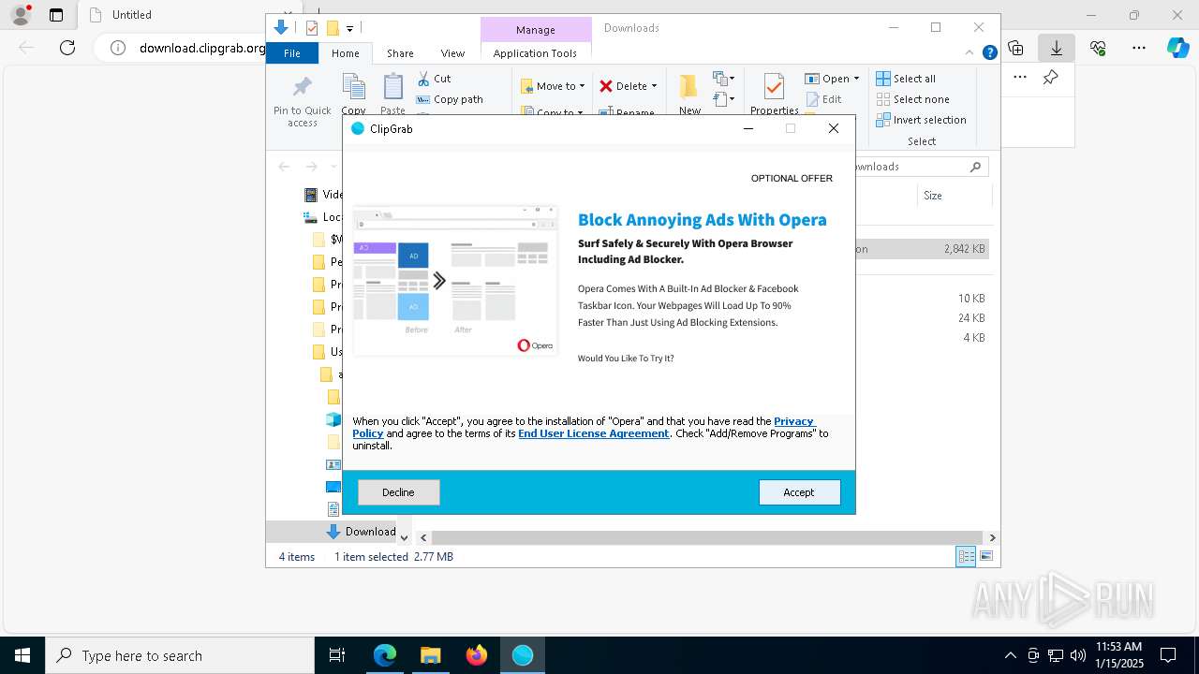1199x674 pixels.
Task: Open Customize Quick Access Toolbar dropdown
Action: (349, 28)
